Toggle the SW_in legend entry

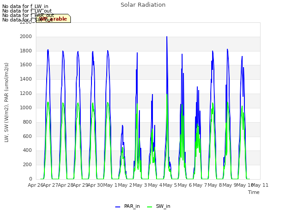159,206
